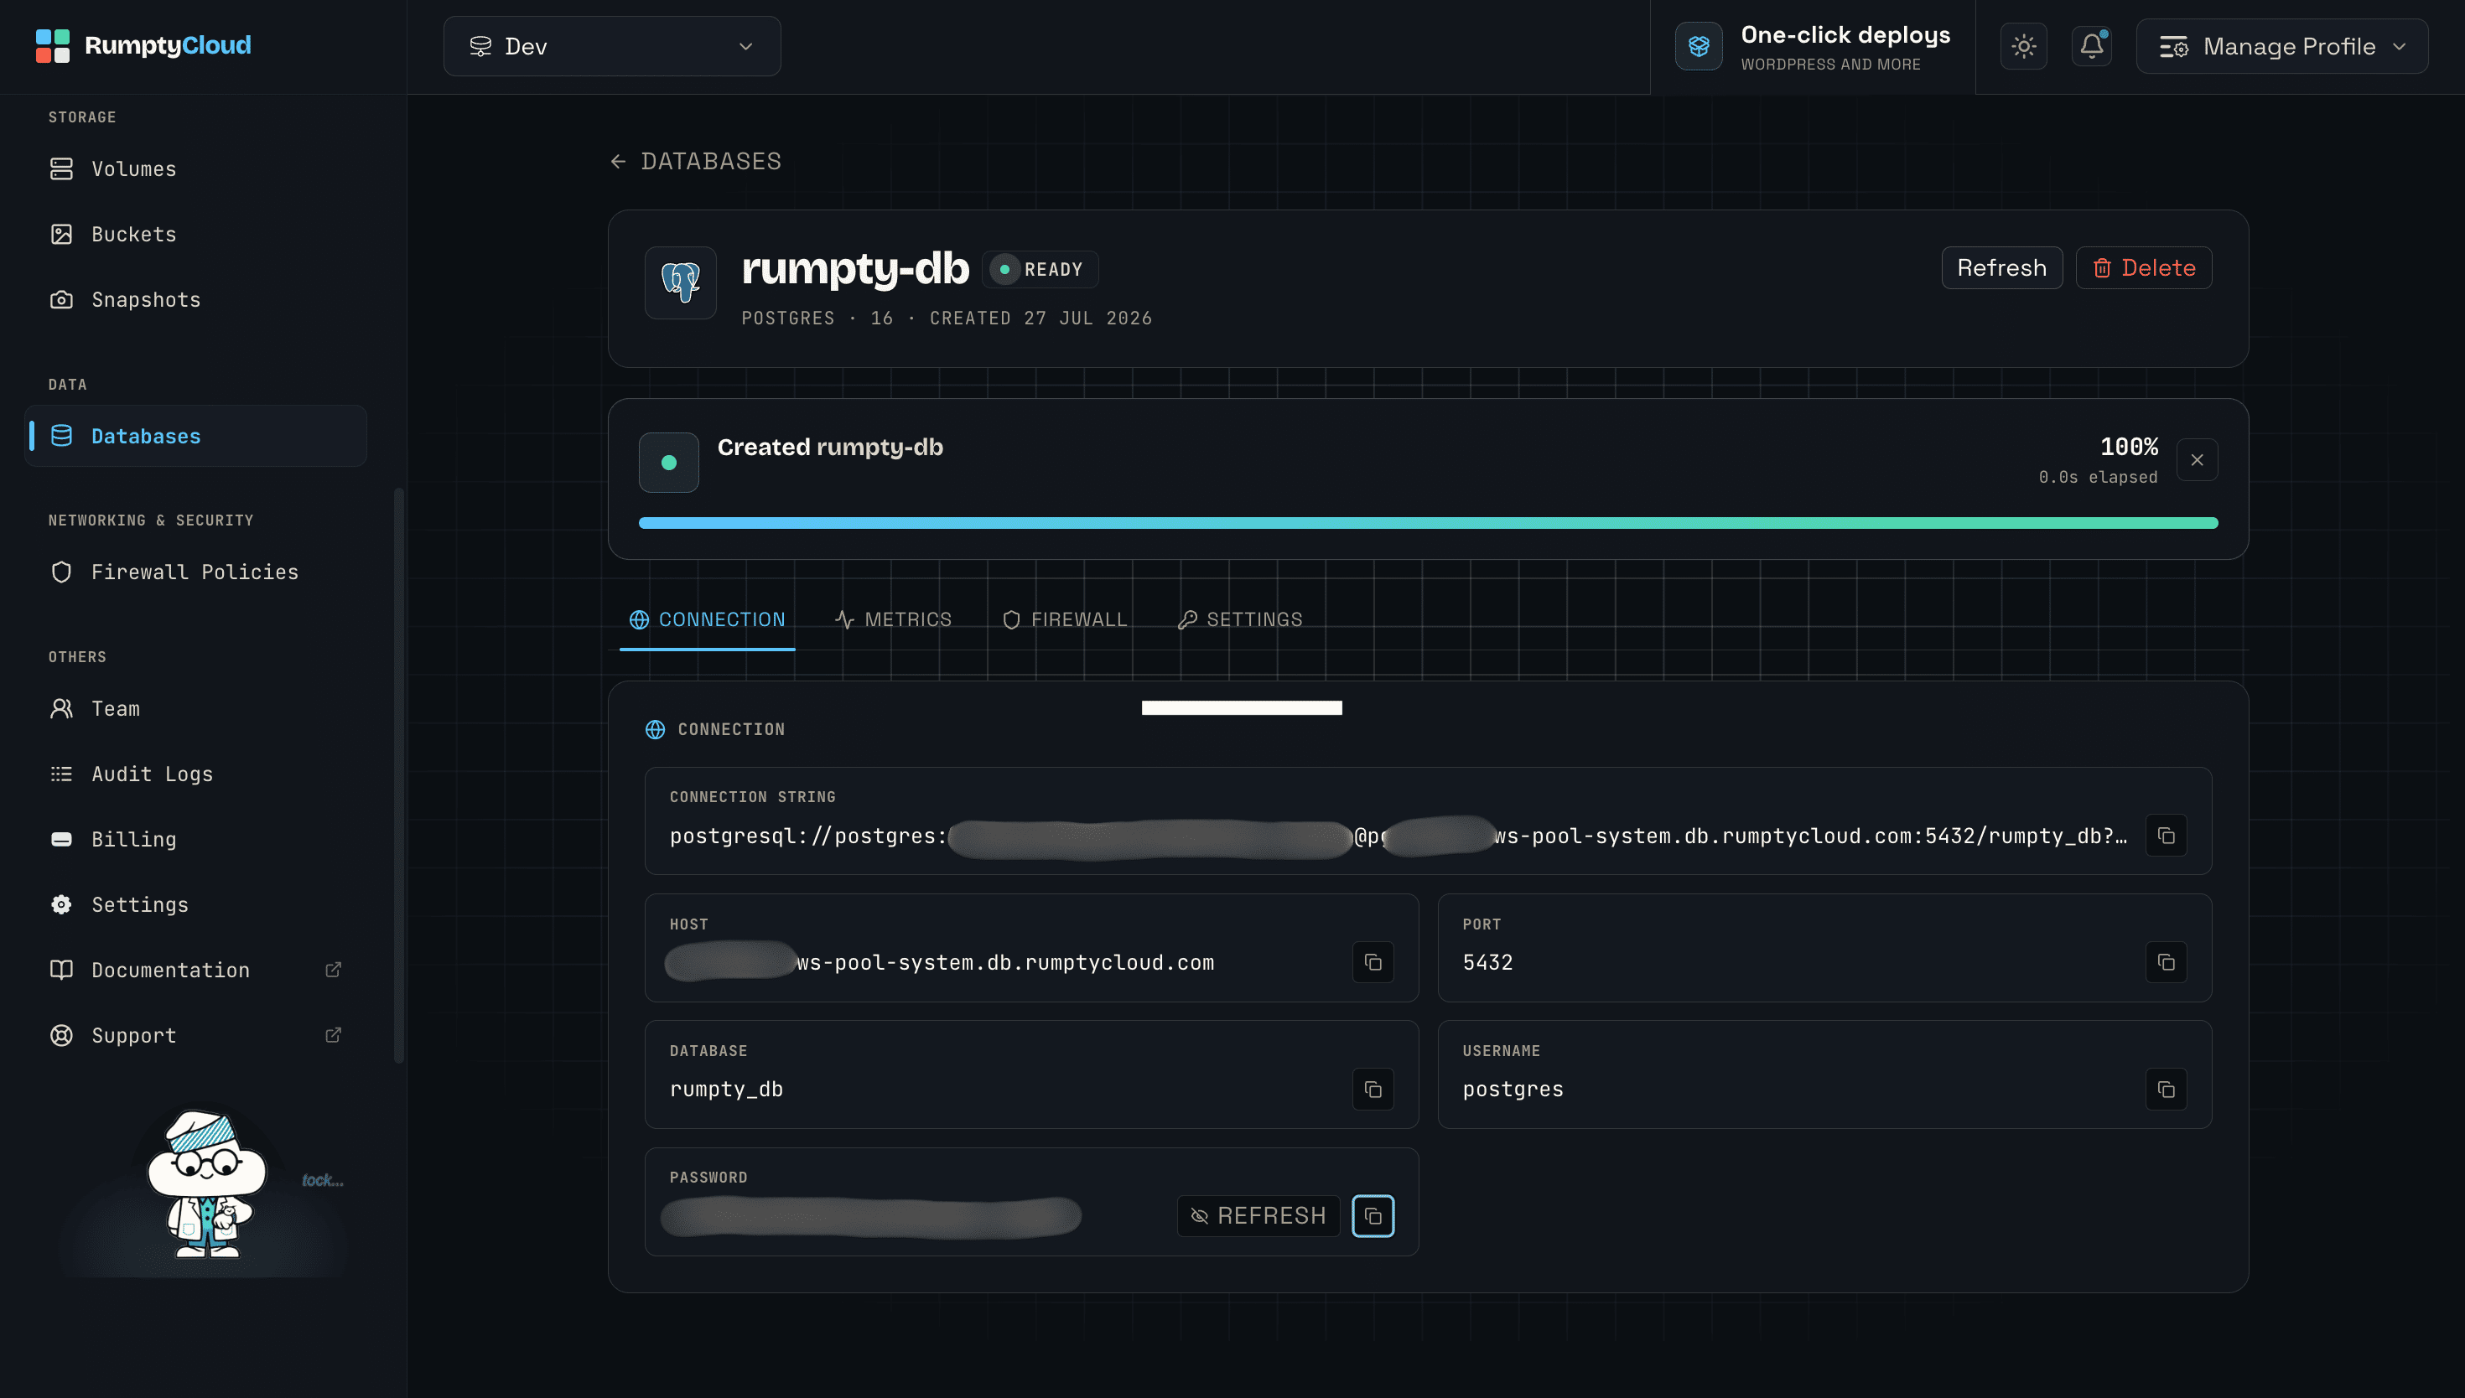Image resolution: width=2465 pixels, height=1398 pixels.
Task: Click the creation progress bar
Action: click(1428, 523)
